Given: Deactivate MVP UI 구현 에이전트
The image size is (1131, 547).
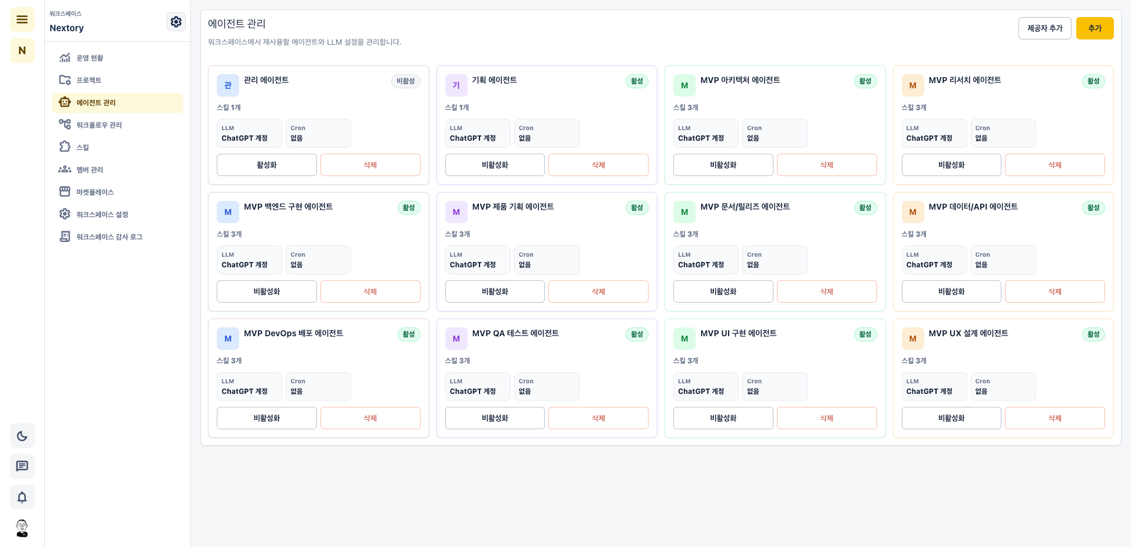Looking at the screenshot, I should pos(723,418).
